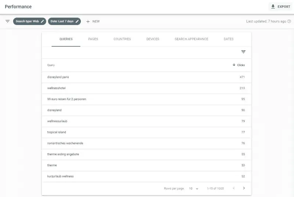This screenshot has height=197, width=294.
Task: Go to the next page of results
Action: pyautogui.click(x=244, y=188)
